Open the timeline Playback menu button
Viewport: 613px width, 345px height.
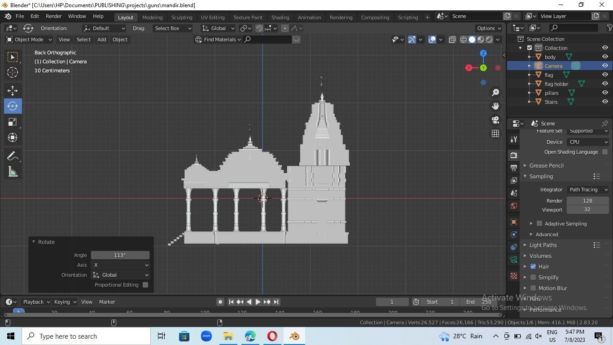tap(35, 302)
